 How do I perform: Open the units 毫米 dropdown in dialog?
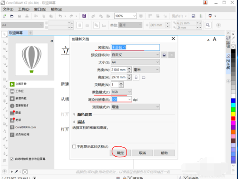[x=146, y=70]
